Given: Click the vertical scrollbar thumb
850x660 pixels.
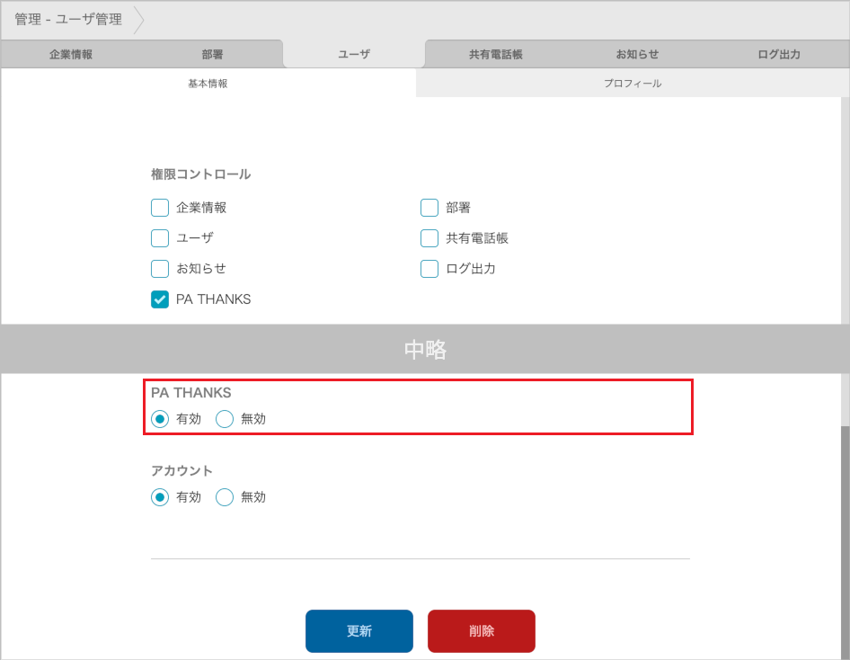Looking at the screenshot, I should pyautogui.click(x=845, y=540).
